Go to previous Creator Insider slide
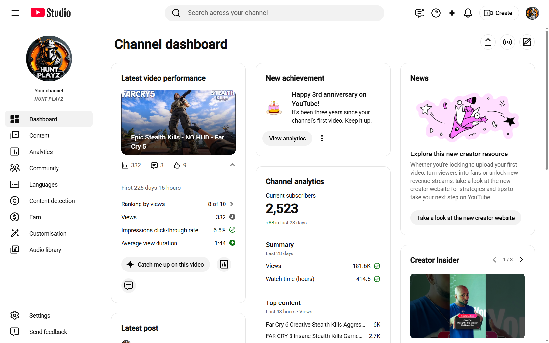The width and height of the screenshot is (549, 343). (x=495, y=260)
